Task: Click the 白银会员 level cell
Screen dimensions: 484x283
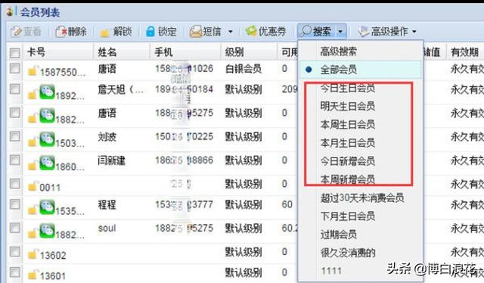Action: click(x=244, y=69)
